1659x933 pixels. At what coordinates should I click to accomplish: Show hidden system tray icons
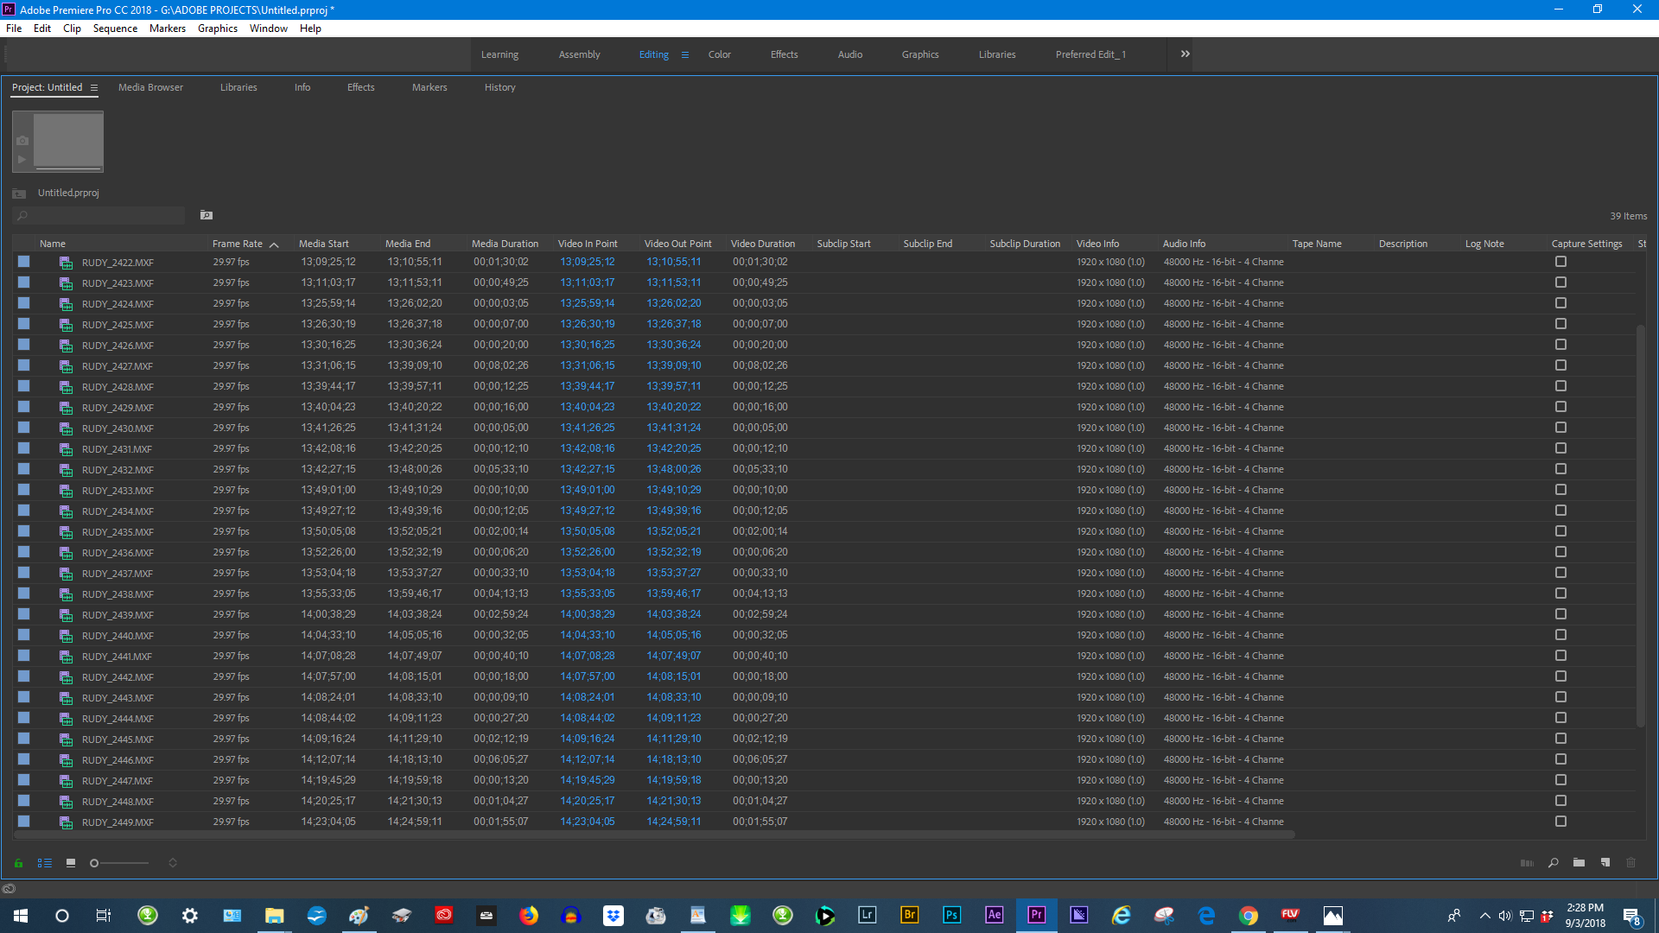click(x=1484, y=916)
